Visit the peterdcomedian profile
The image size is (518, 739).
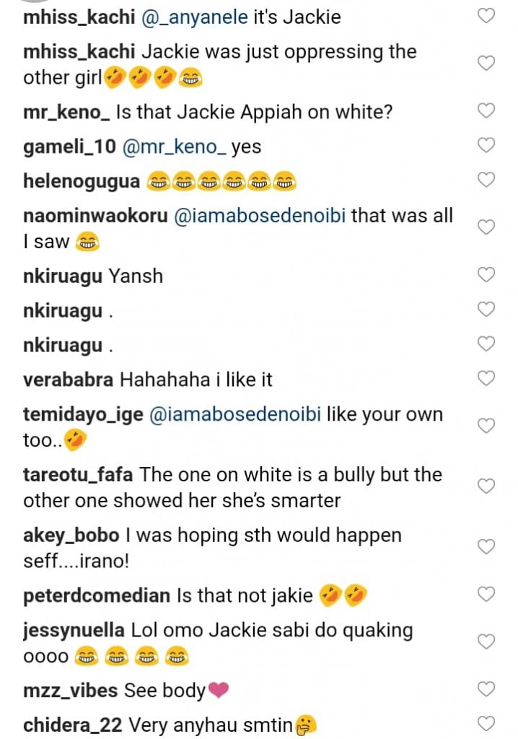[x=97, y=596]
